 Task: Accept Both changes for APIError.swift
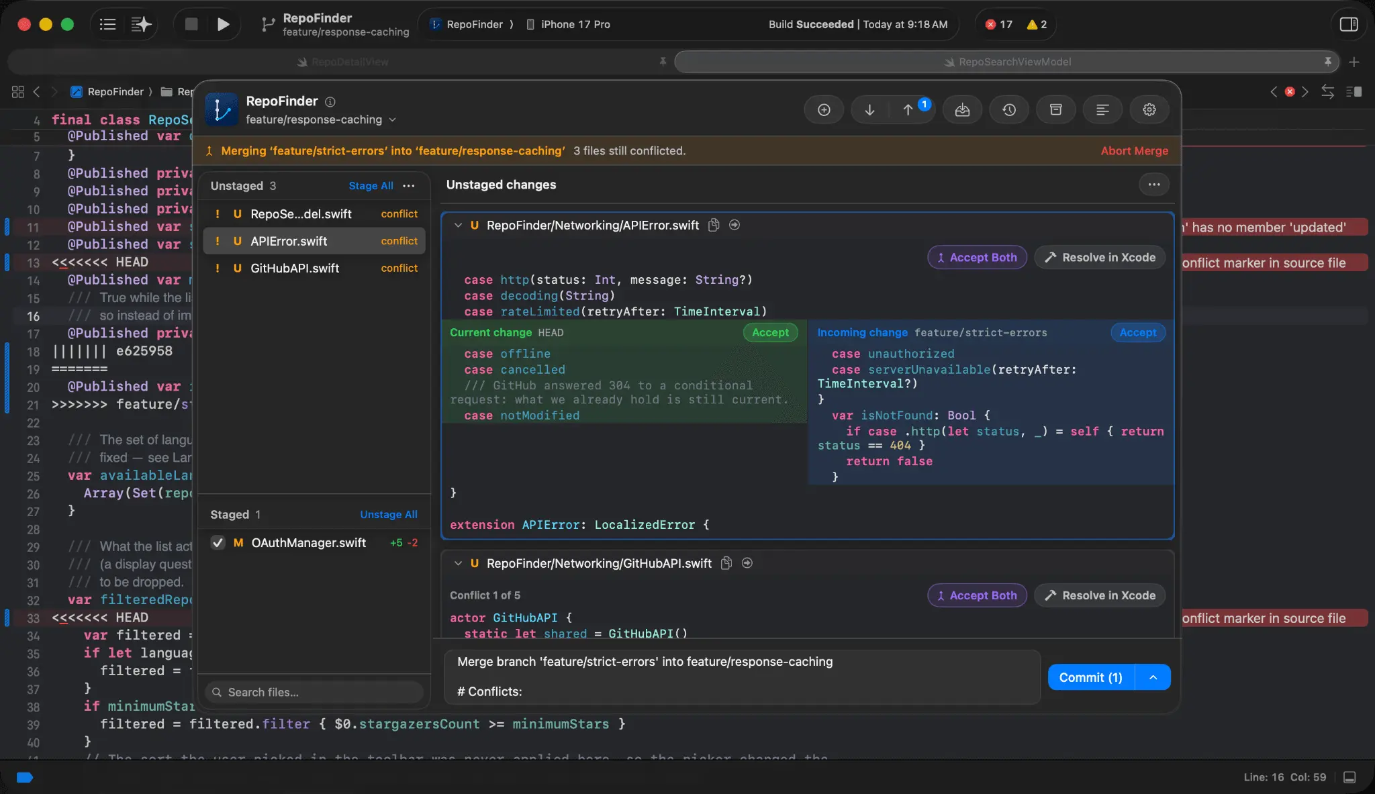[977, 257]
